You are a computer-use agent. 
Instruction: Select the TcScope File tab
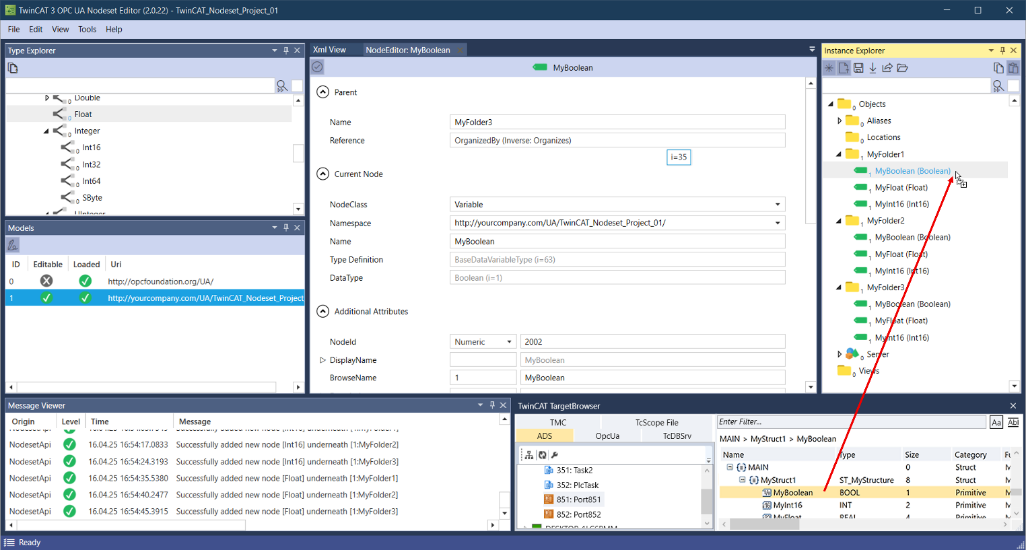click(x=656, y=422)
